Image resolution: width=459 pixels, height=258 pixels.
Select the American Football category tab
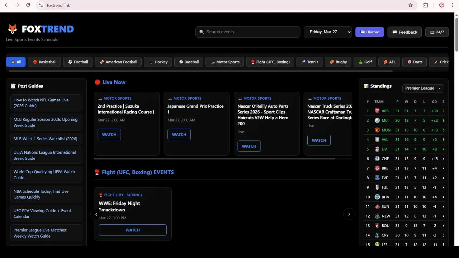pyautogui.click(x=118, y=62)
